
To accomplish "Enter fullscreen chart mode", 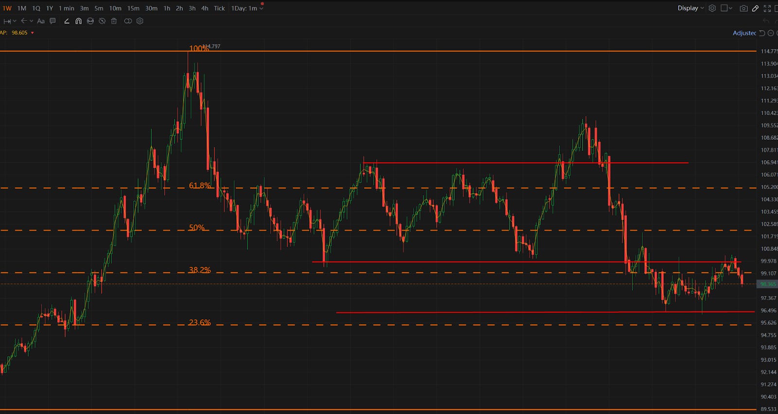I will pos(767,8).
